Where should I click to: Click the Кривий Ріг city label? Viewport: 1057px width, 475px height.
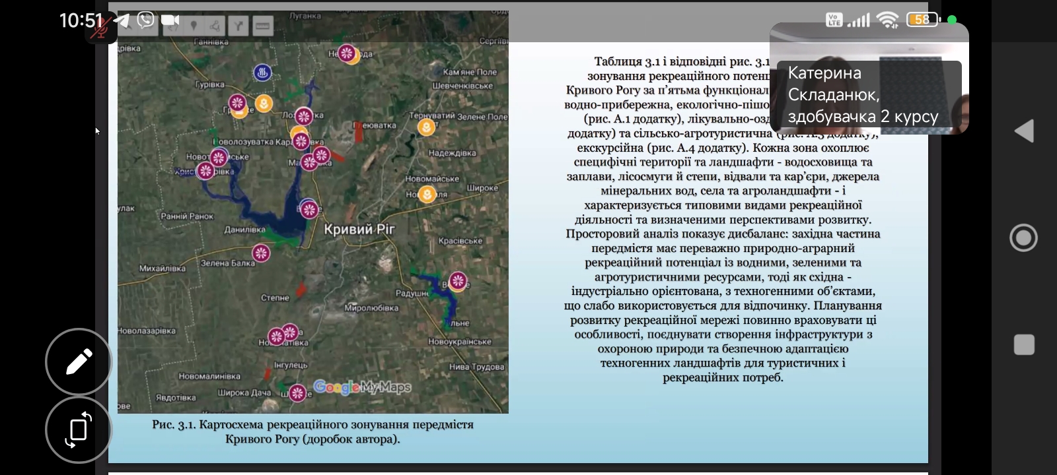359,230
